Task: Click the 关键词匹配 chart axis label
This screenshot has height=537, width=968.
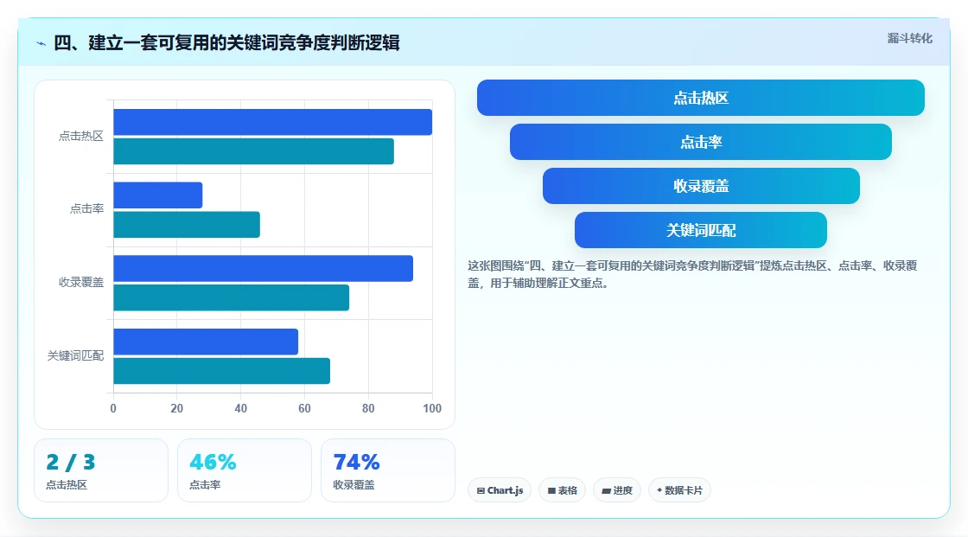Action: [x=75, y=356]
